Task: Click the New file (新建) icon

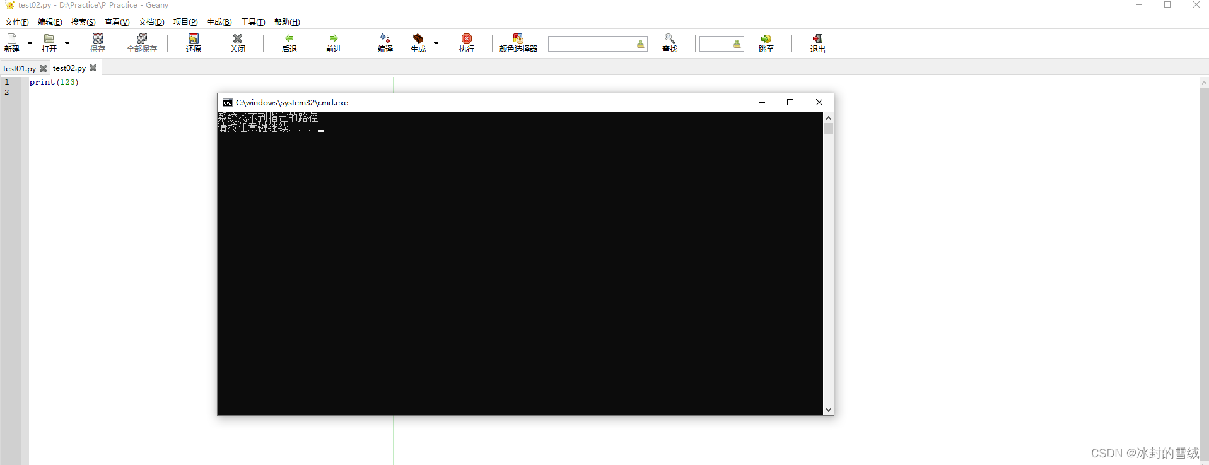Action: 12,38
